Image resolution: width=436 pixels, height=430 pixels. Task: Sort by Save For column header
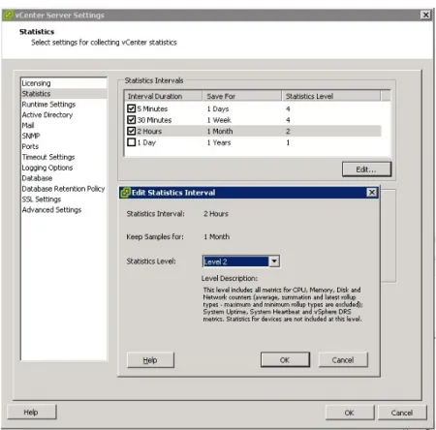click(242, 96)
